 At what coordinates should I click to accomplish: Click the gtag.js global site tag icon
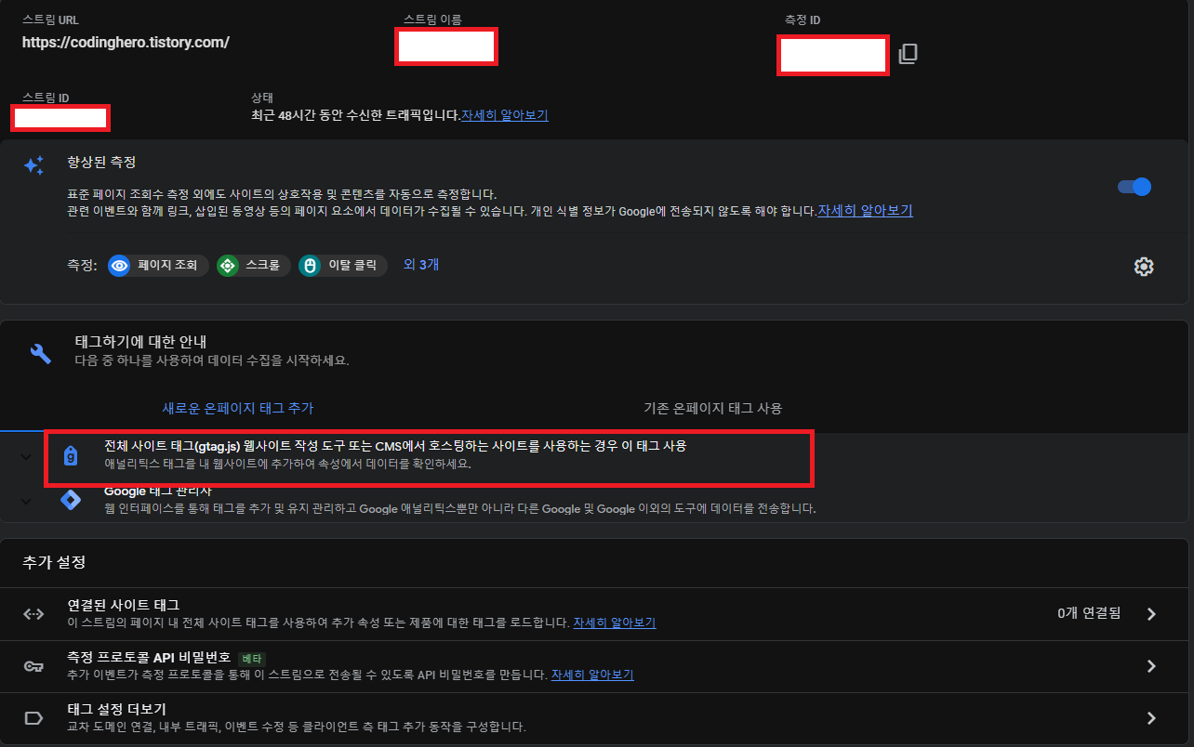point(70,456)
